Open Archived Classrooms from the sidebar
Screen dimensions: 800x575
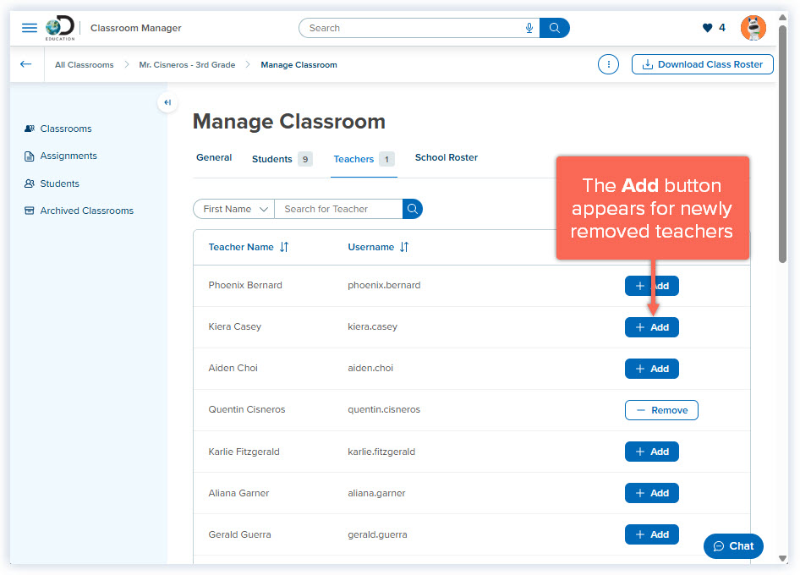coord(85,210)
